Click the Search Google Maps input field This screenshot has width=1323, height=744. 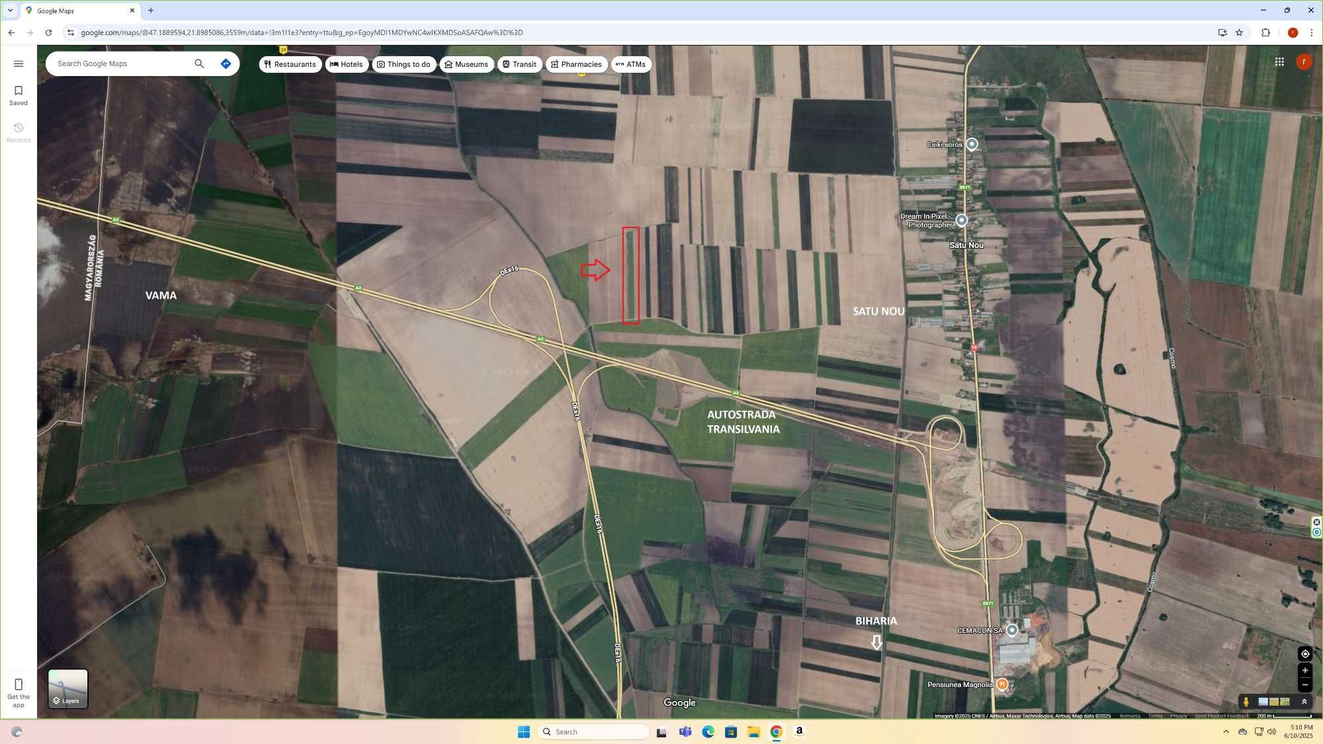119,64
